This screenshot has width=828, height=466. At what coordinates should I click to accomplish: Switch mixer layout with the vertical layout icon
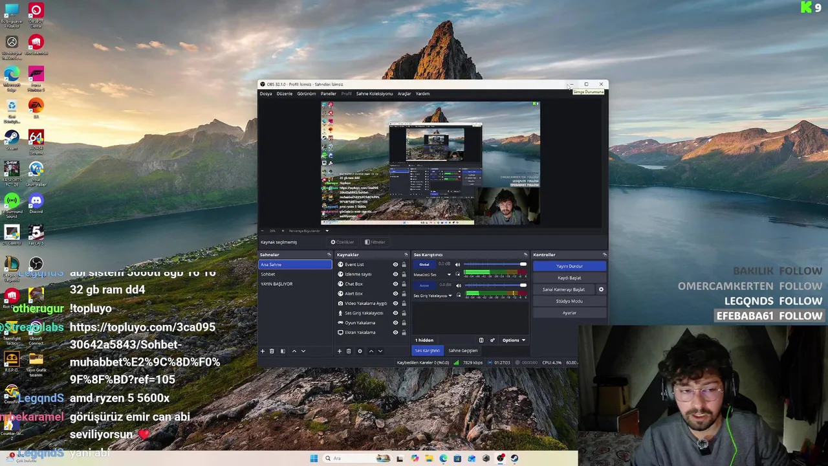[481, 340]
